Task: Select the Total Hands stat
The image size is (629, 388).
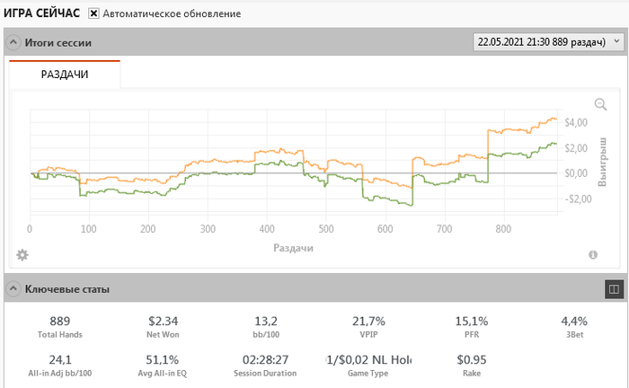Action: pos(59,326)
